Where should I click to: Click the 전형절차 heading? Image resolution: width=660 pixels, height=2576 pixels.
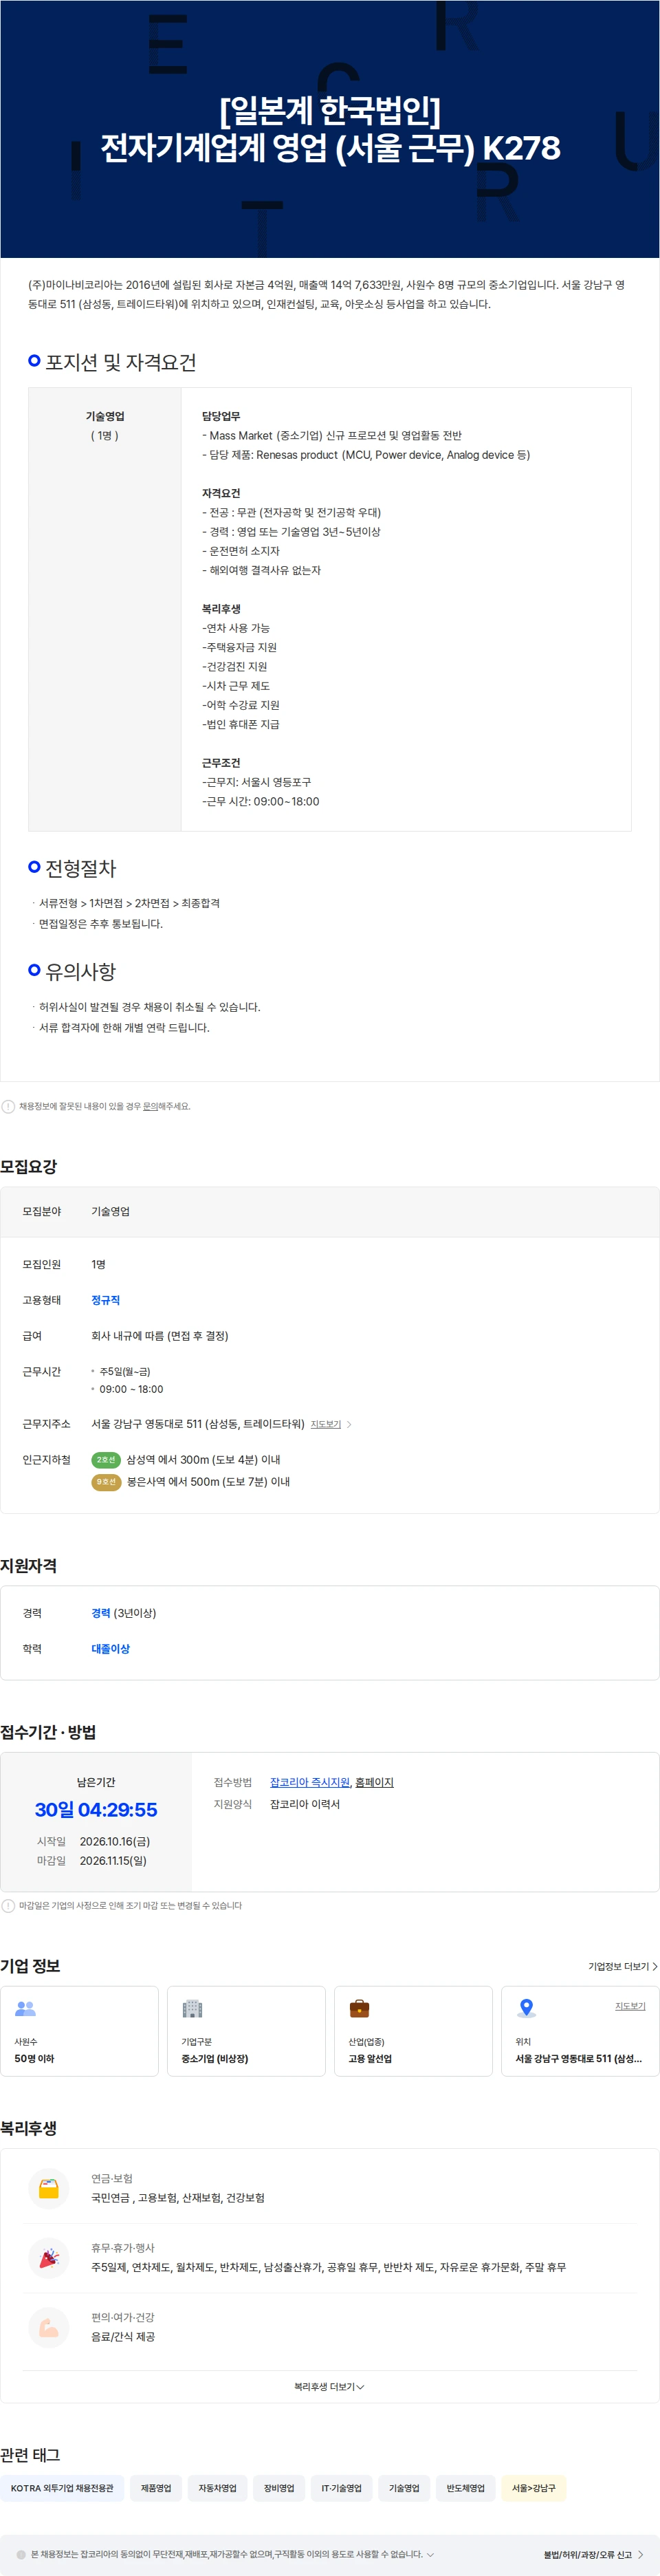click(x=80, y=868)
